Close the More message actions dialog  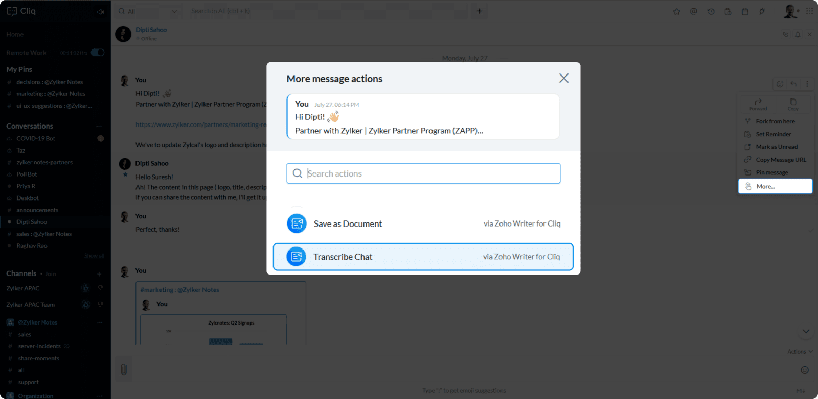point(563,78)
